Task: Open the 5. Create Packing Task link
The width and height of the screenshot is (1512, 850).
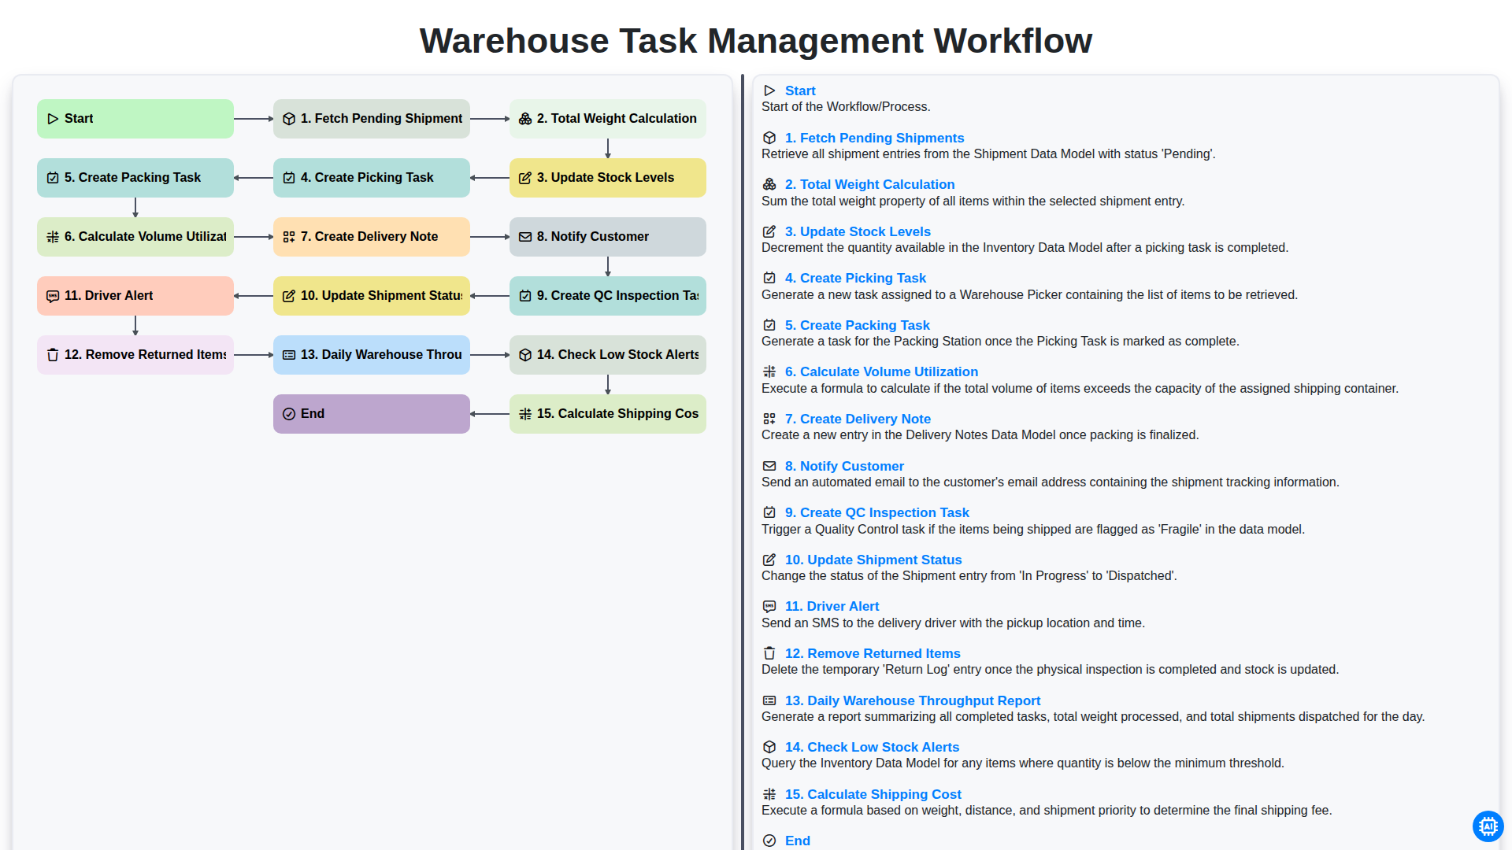Action: coord(858,325)
